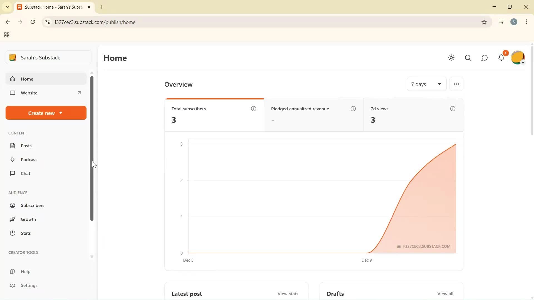
Task: Click the sidebar vertical scrollbar
Action: pos(92,149)
